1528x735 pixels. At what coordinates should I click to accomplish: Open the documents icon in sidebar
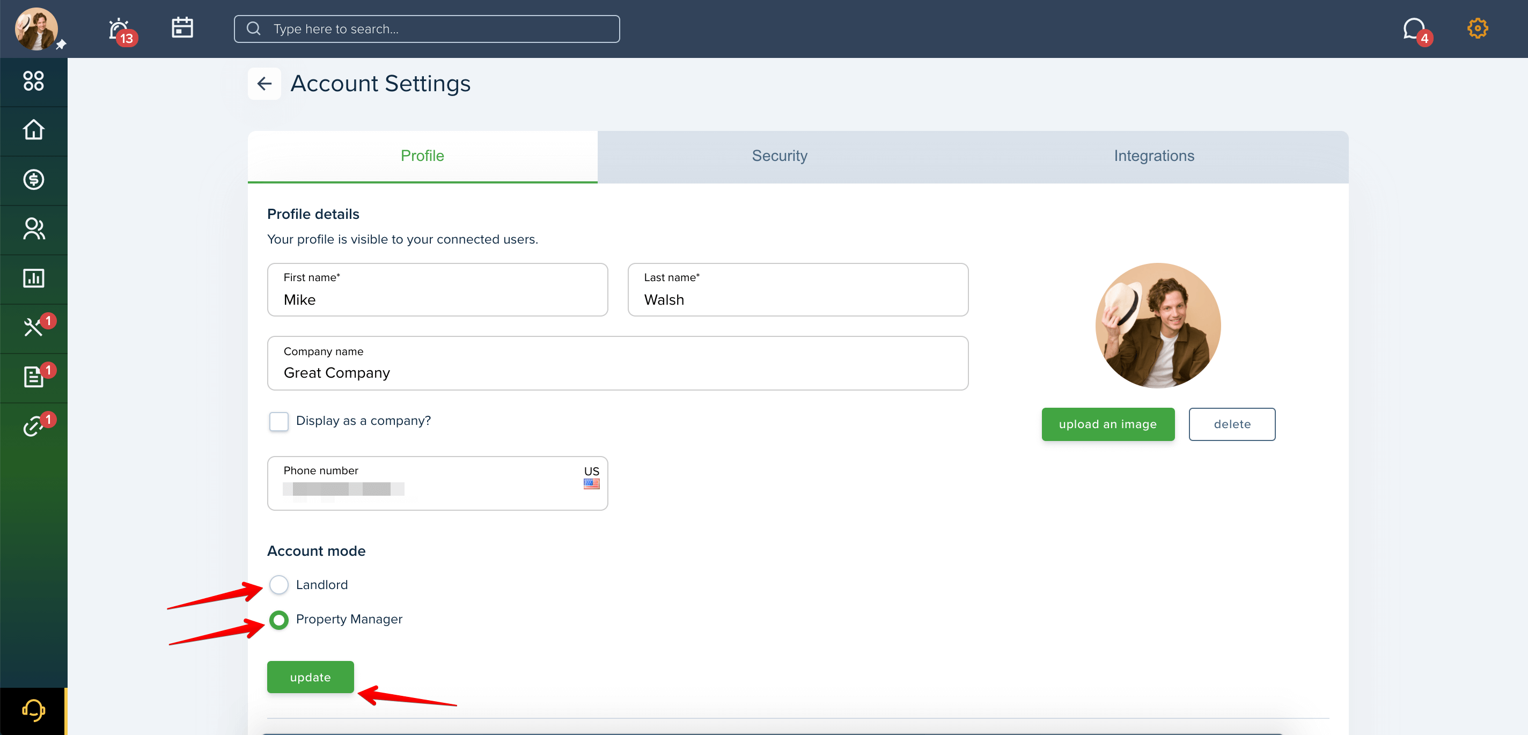pos(34,377)
